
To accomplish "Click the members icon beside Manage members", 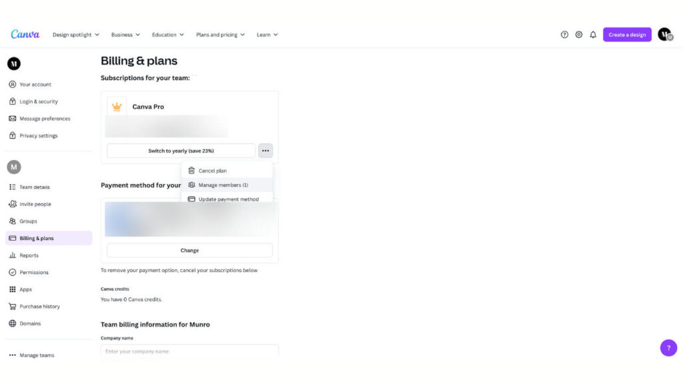I will (x=191, y=185).
